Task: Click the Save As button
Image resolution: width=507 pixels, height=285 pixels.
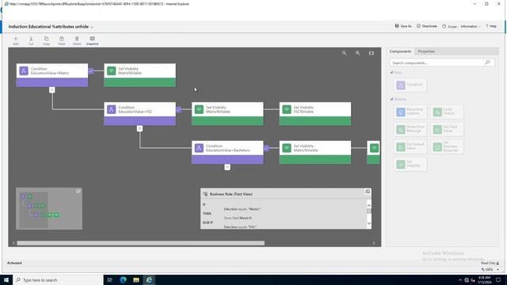Action: [403, 26]
